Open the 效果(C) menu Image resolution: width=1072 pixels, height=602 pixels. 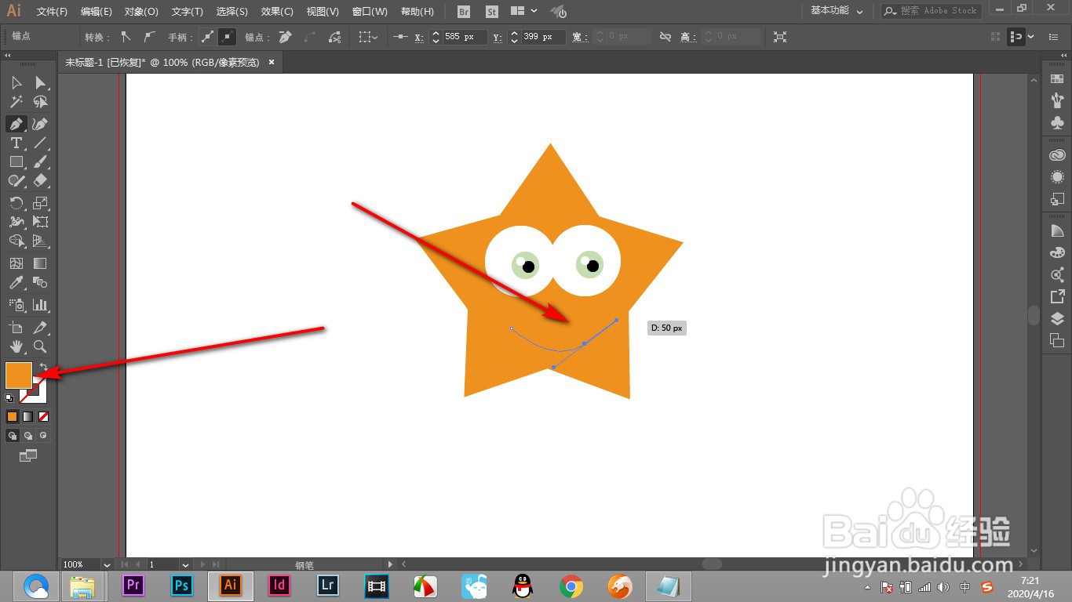[277, 12]
